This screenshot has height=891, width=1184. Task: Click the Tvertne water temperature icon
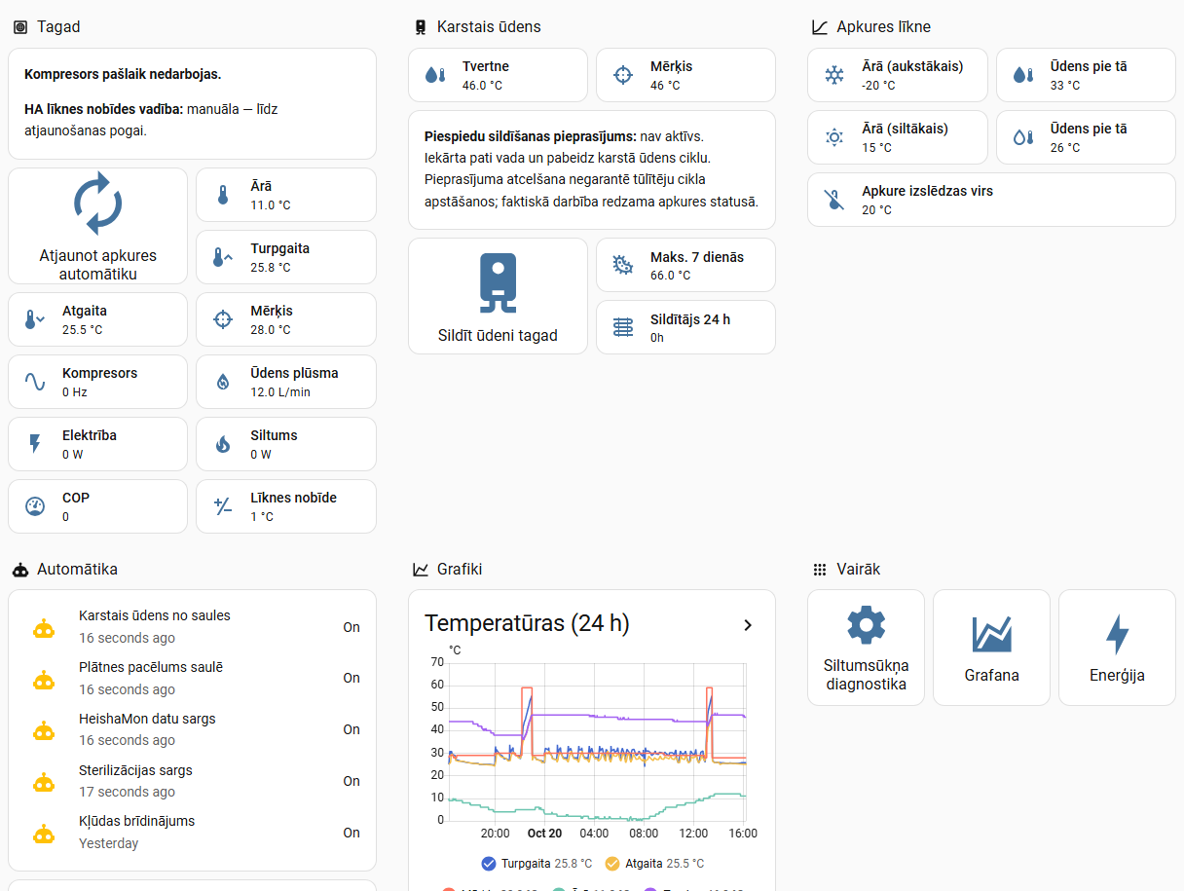click(x=435, y=75)
